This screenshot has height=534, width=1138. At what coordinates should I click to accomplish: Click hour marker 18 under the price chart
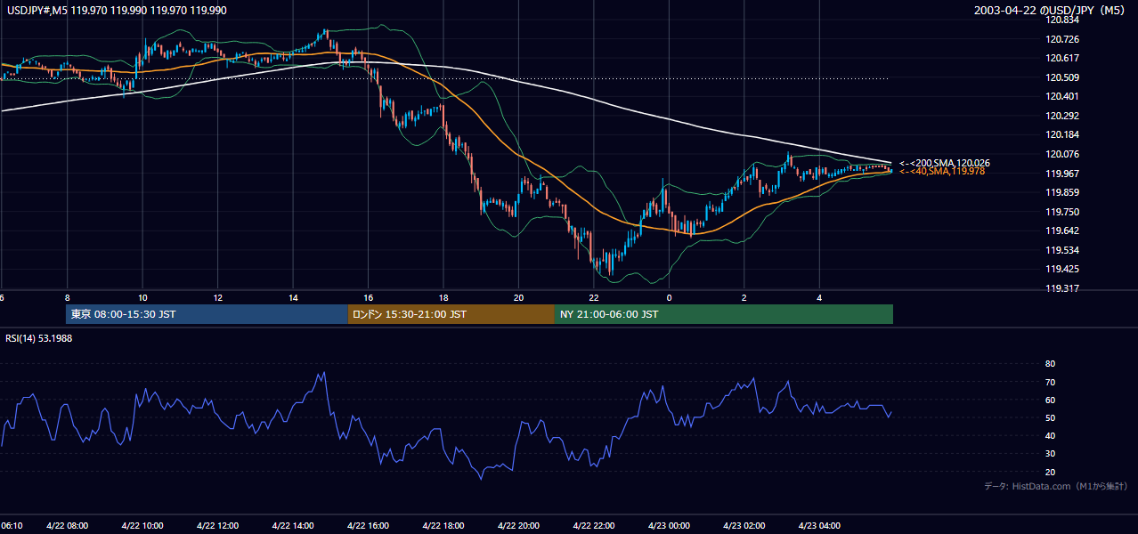pyautogui.click(x=443, y=297)
